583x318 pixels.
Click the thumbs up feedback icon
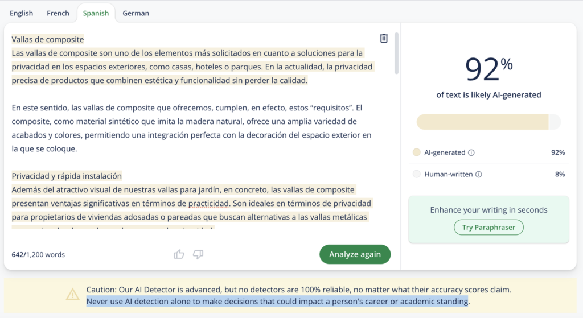click(x=179, y=254)
